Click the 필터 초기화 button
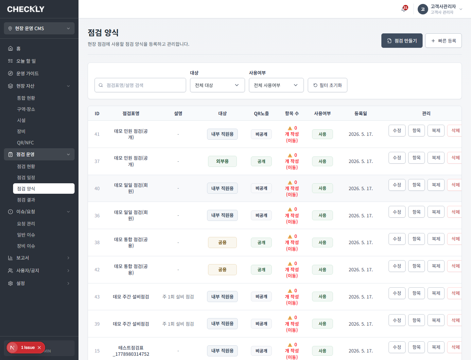The width and height of the screenshot is (471, 360). tap(327, 85)
